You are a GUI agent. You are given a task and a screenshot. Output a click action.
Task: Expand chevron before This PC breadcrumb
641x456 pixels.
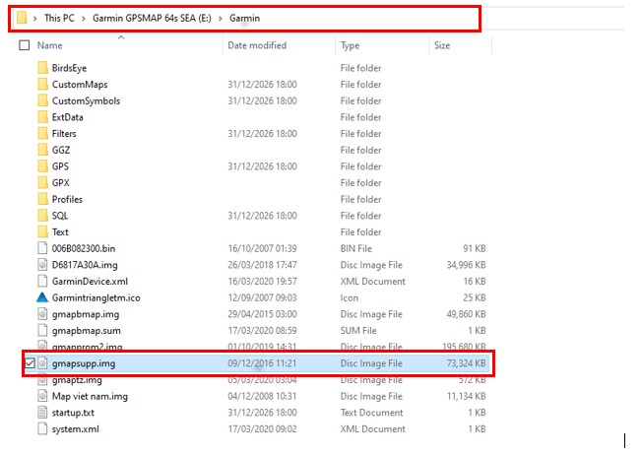(35, 19)
